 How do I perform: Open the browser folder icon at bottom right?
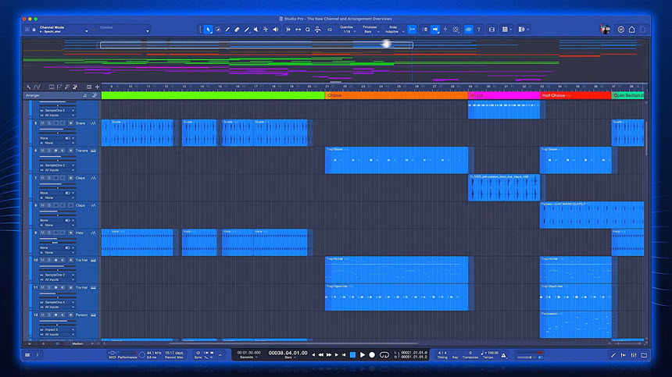pyautogui.click(x=644, y=355)
